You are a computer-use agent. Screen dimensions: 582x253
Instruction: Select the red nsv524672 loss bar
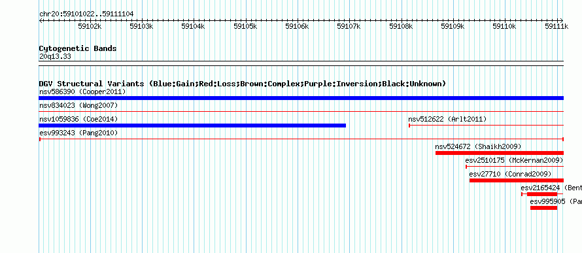point(500,153)
